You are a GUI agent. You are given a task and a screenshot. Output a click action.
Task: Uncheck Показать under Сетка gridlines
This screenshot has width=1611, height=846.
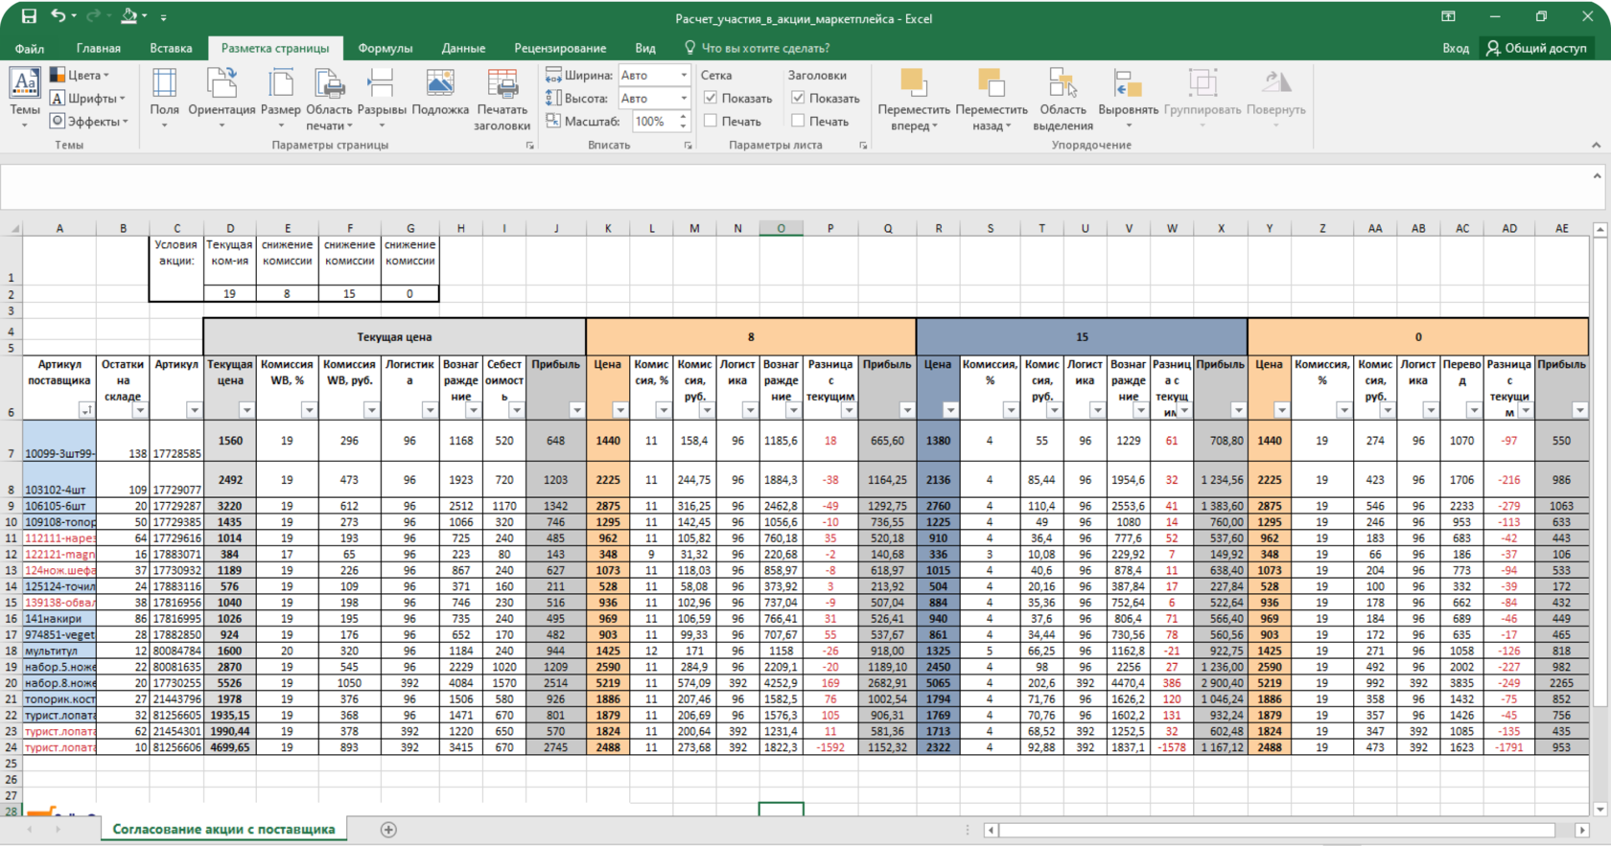click(711, 98)
